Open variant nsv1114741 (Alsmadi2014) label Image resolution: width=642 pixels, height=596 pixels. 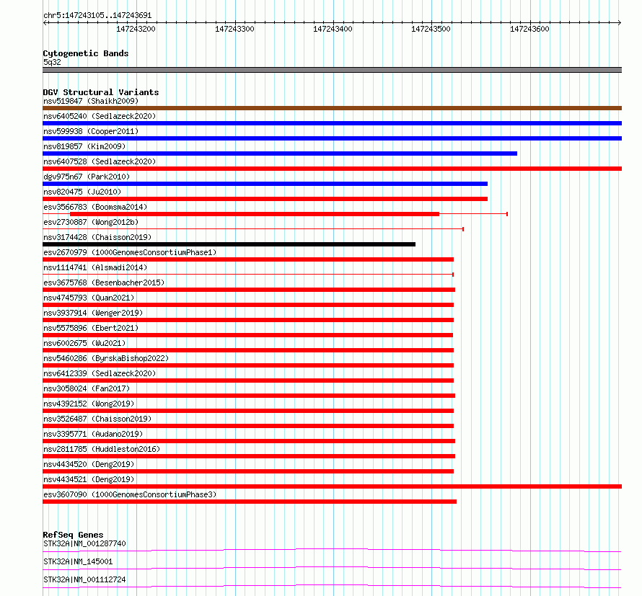[x=95, y=267]
